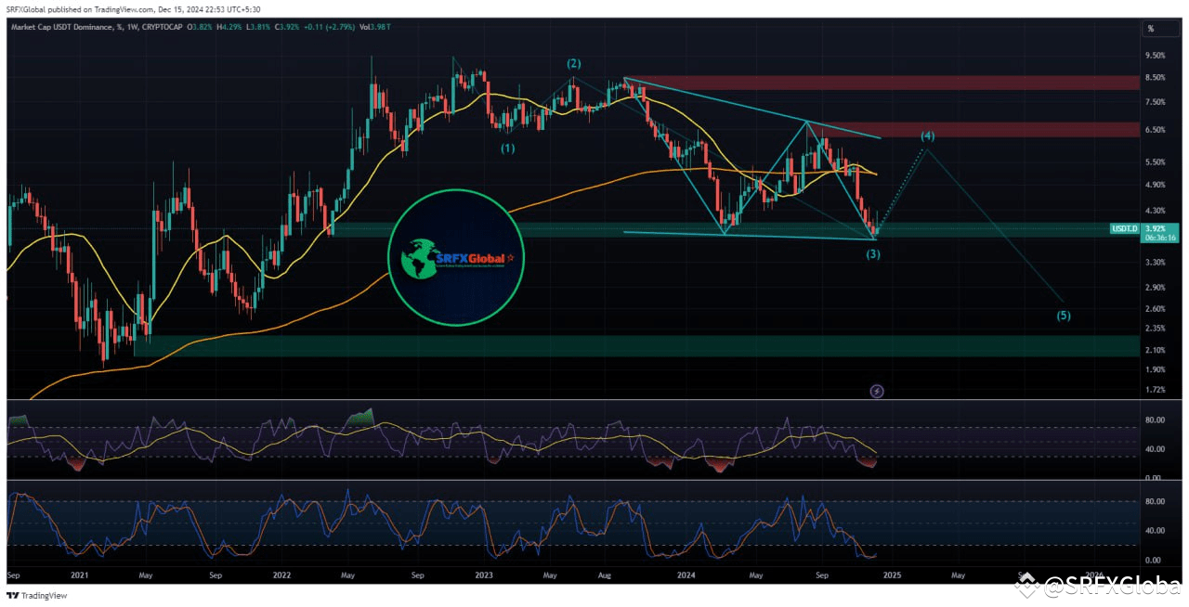Click the upper red resistance zone near 8.50%
The image size is (1189, 607).
(x=882, y=84)
